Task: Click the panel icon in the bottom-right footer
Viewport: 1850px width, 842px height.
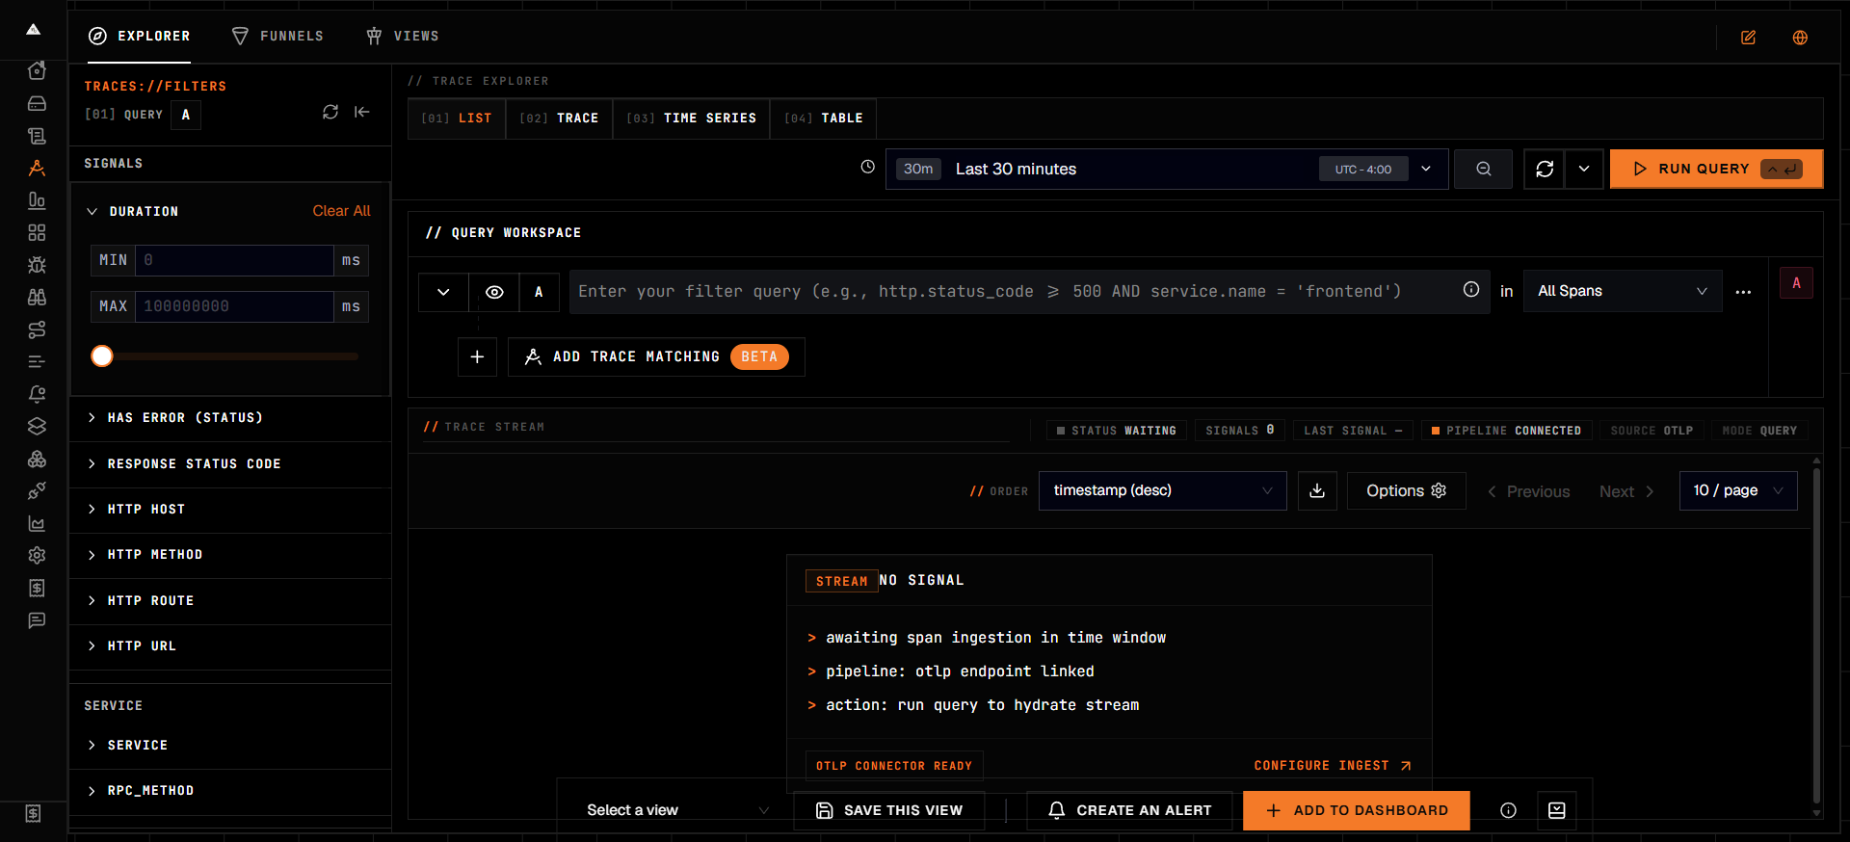Action: tap(1557, 810)
